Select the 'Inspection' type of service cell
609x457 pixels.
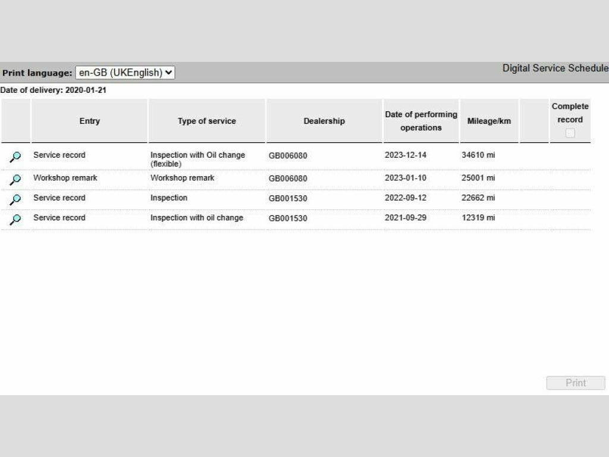[x=169, y=198]
